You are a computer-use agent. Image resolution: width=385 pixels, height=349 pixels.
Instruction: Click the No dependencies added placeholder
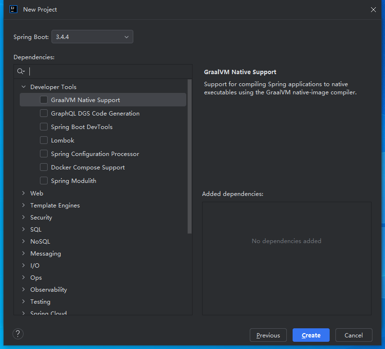286,241
